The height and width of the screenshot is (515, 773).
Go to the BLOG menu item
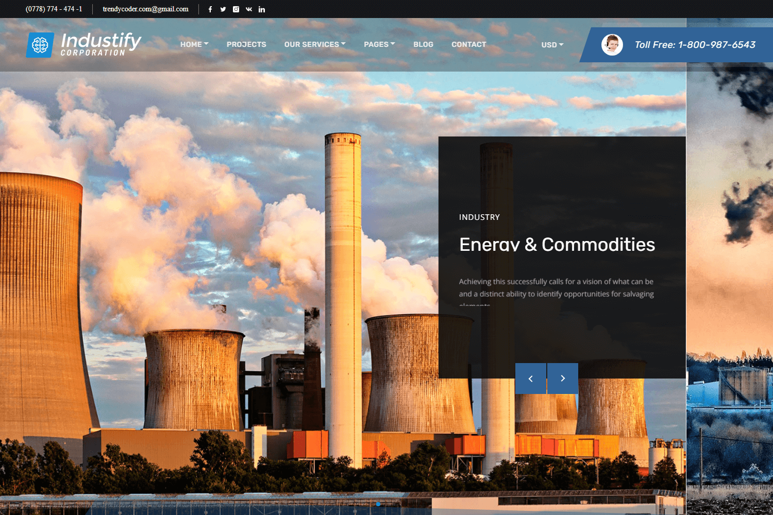[x=423, y=44]
